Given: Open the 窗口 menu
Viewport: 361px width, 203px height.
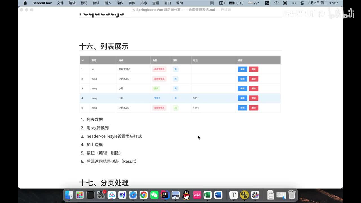Looking at the screenshot, I should click(x=168, y=3).
